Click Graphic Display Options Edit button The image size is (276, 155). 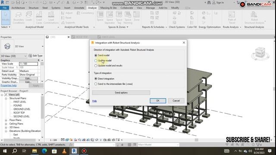coord(28,82)
